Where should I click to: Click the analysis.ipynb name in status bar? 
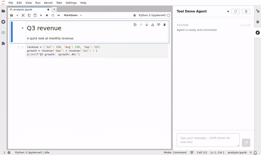[x=237, y=153]
